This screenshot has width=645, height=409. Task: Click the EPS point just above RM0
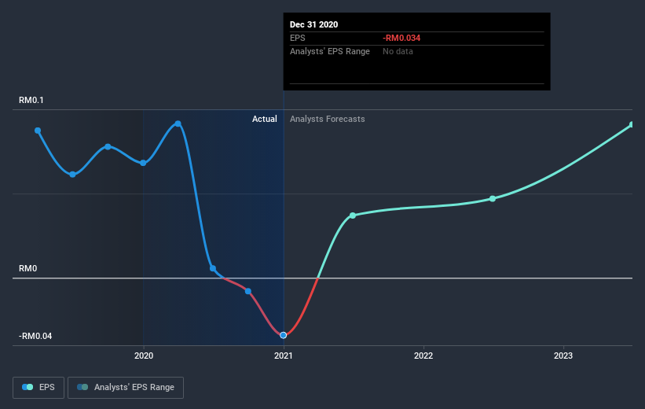pyautogui.click(x=213, y=268)
